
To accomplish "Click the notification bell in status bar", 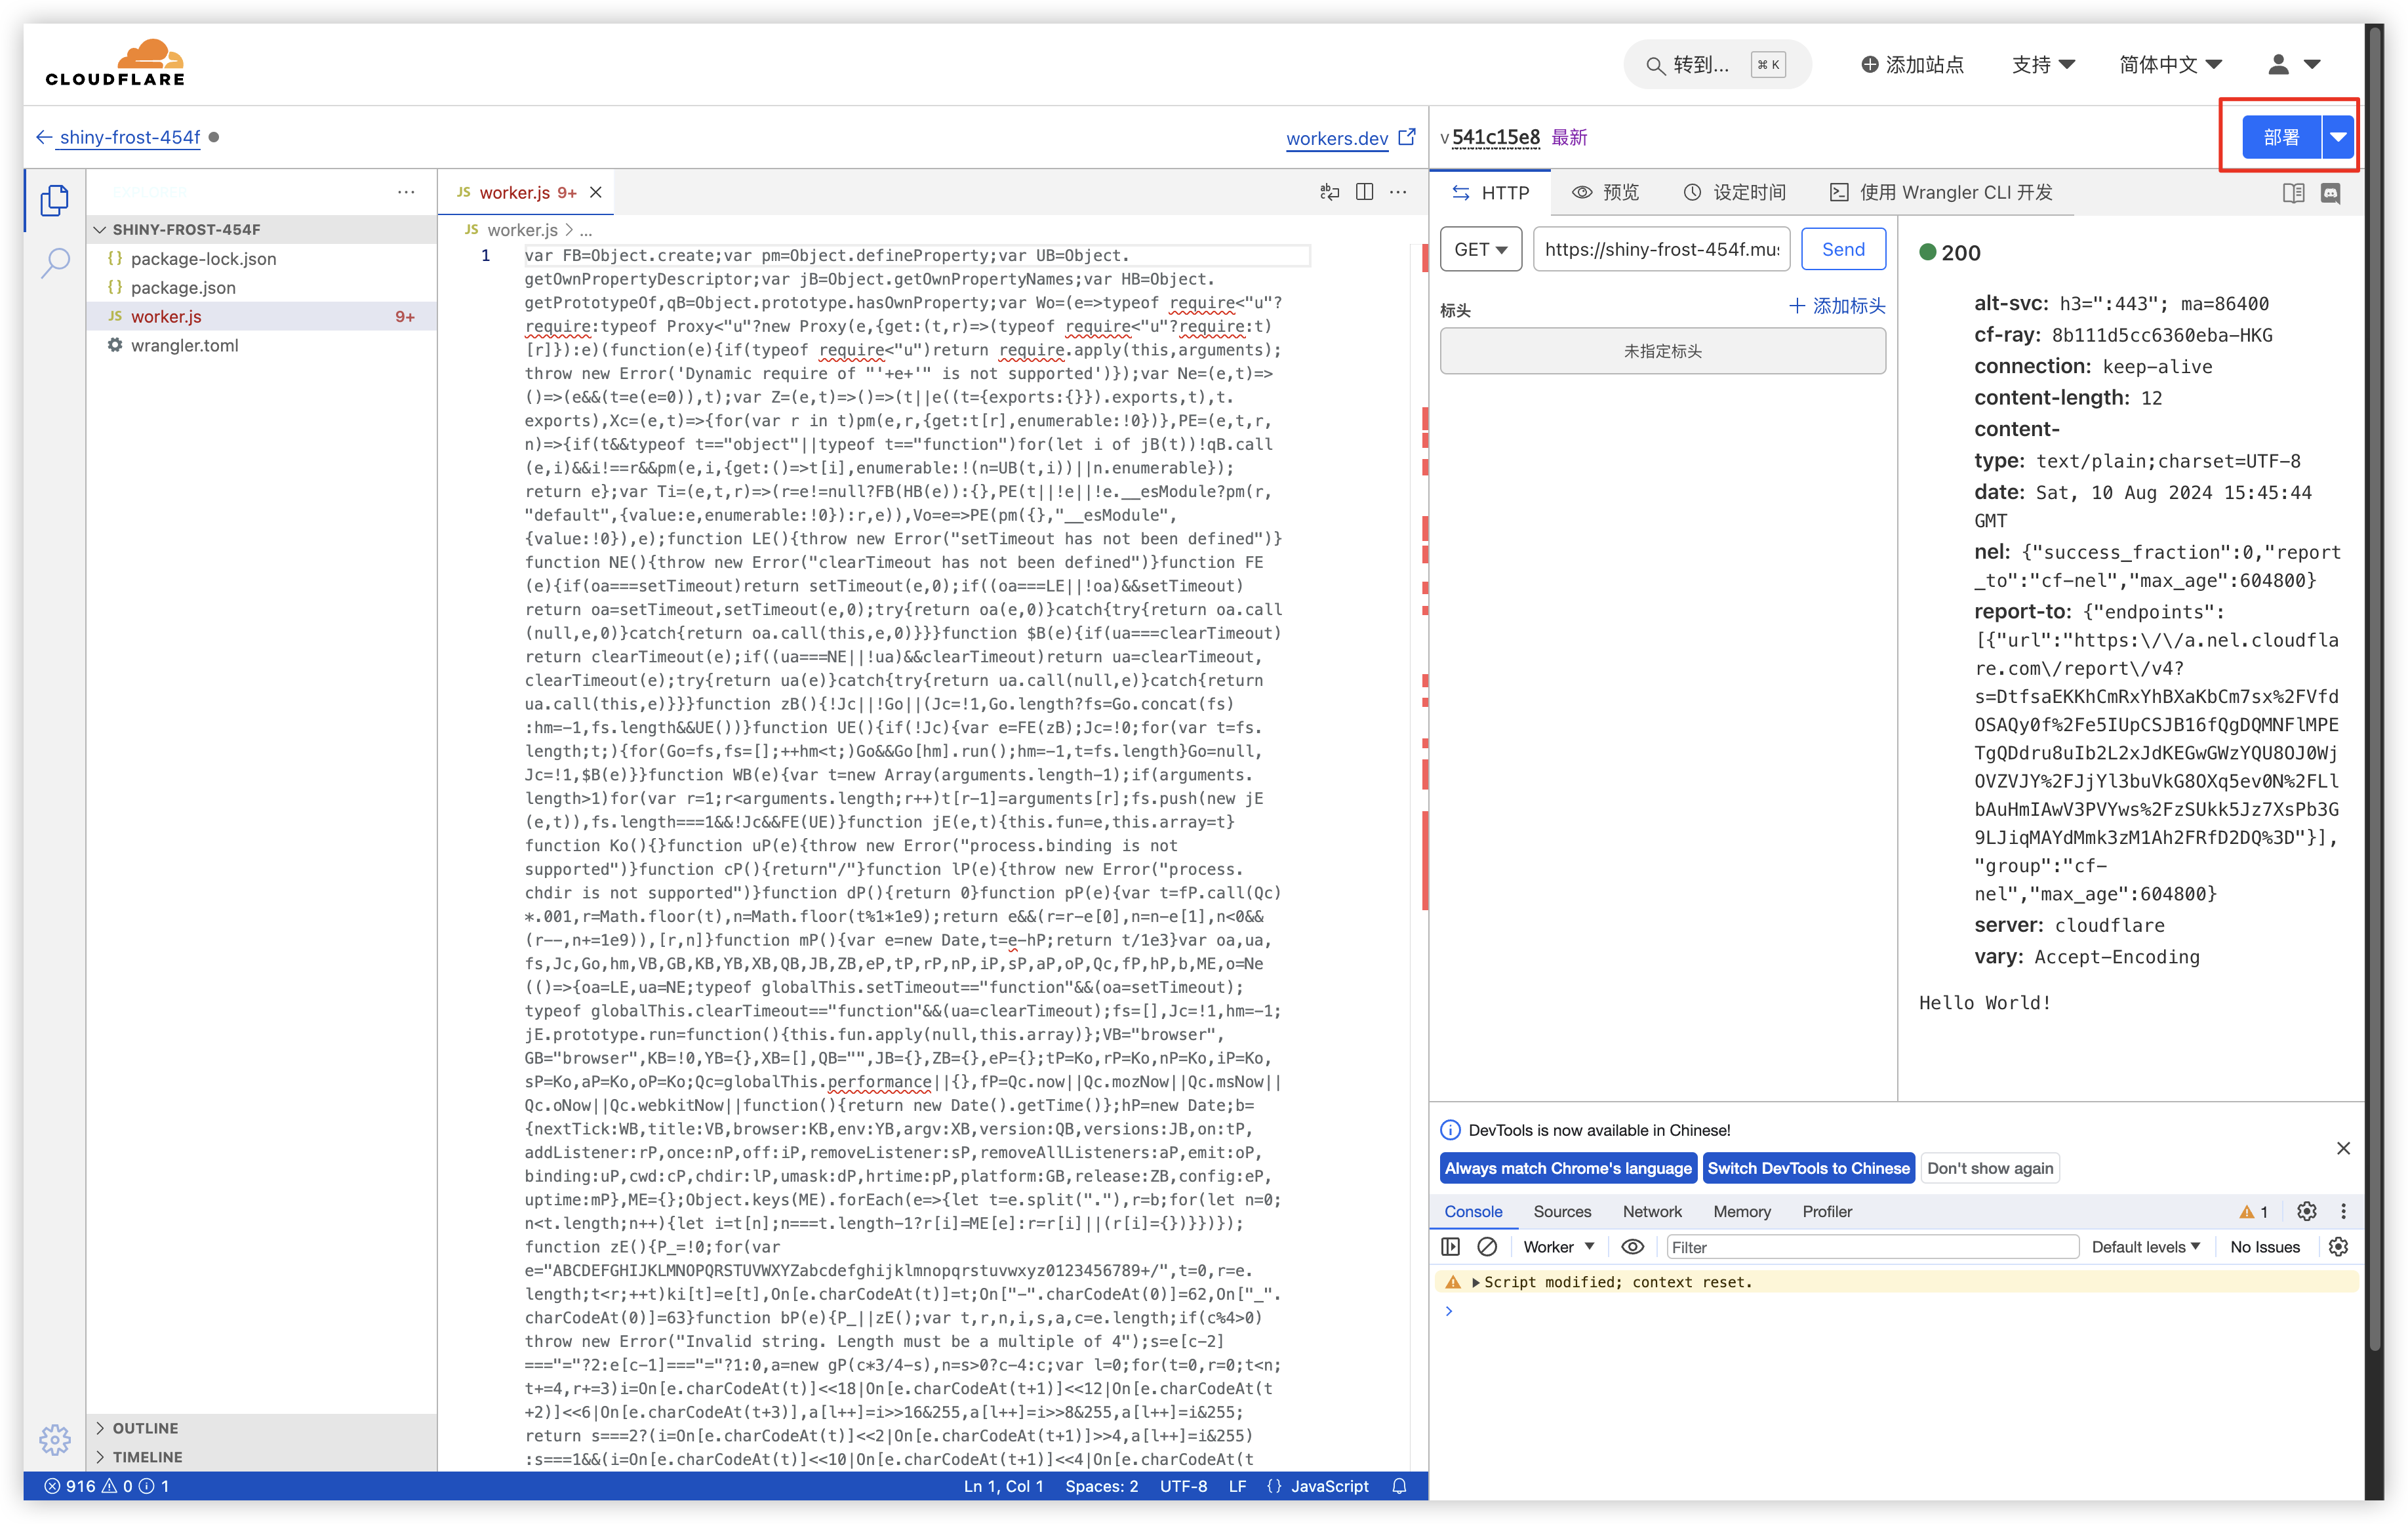I will pos(1399,1486).
